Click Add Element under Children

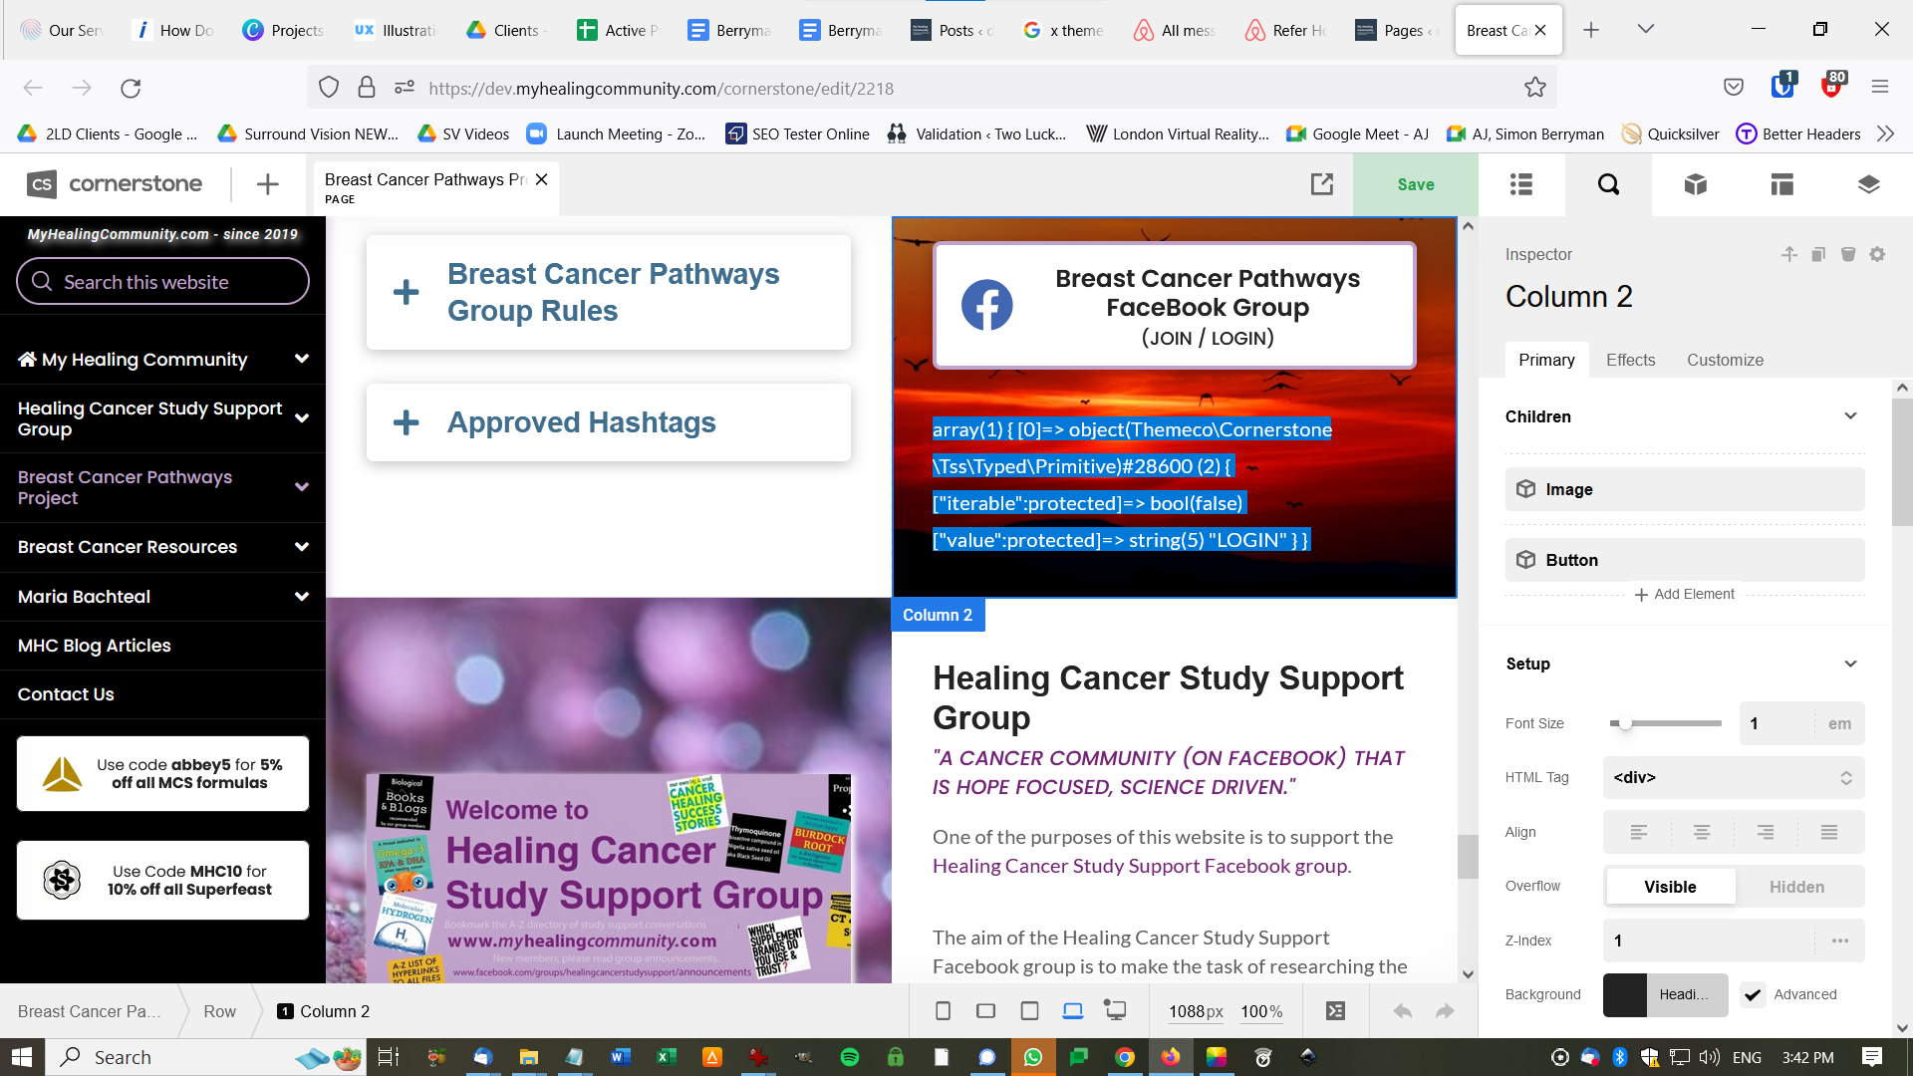[1684, 594]
